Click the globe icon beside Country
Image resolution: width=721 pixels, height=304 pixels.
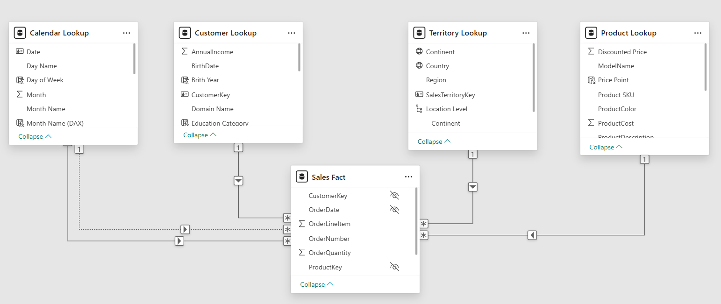coord(419,65)
